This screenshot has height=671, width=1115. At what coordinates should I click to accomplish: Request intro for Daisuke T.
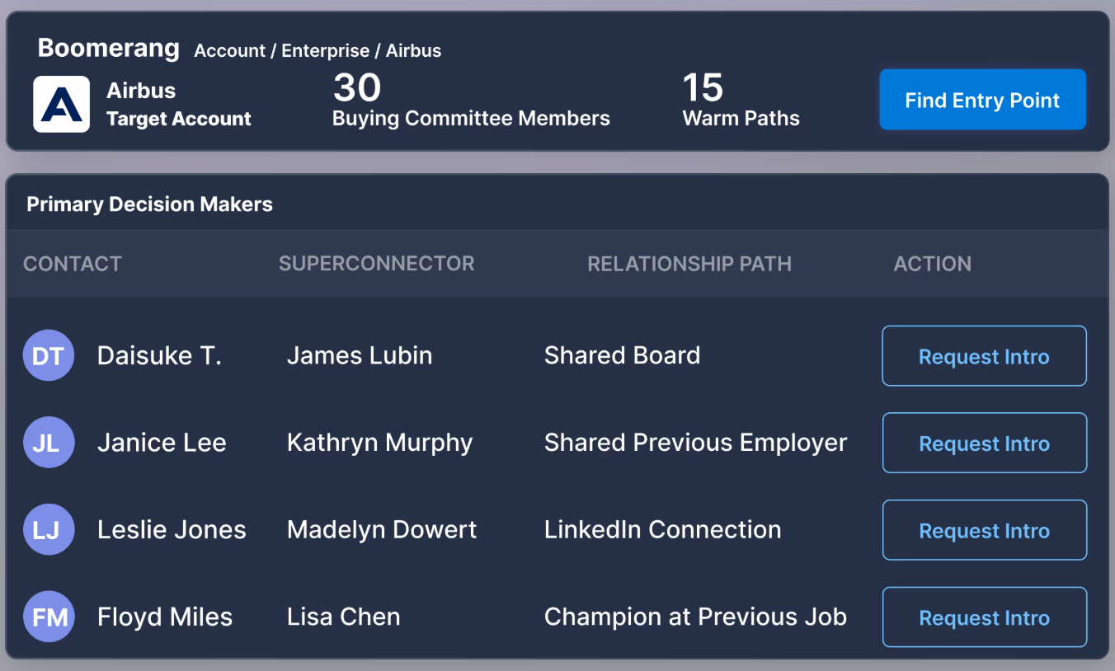984,356
